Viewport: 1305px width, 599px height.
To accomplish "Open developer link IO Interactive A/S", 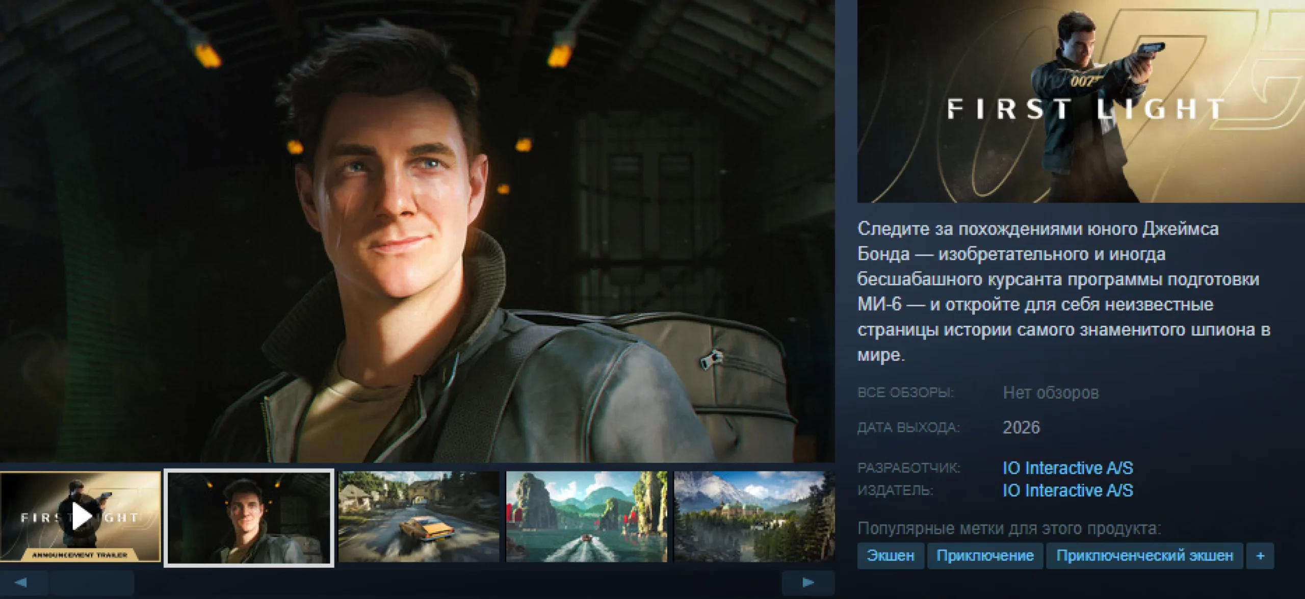I will pos(1067,467).
